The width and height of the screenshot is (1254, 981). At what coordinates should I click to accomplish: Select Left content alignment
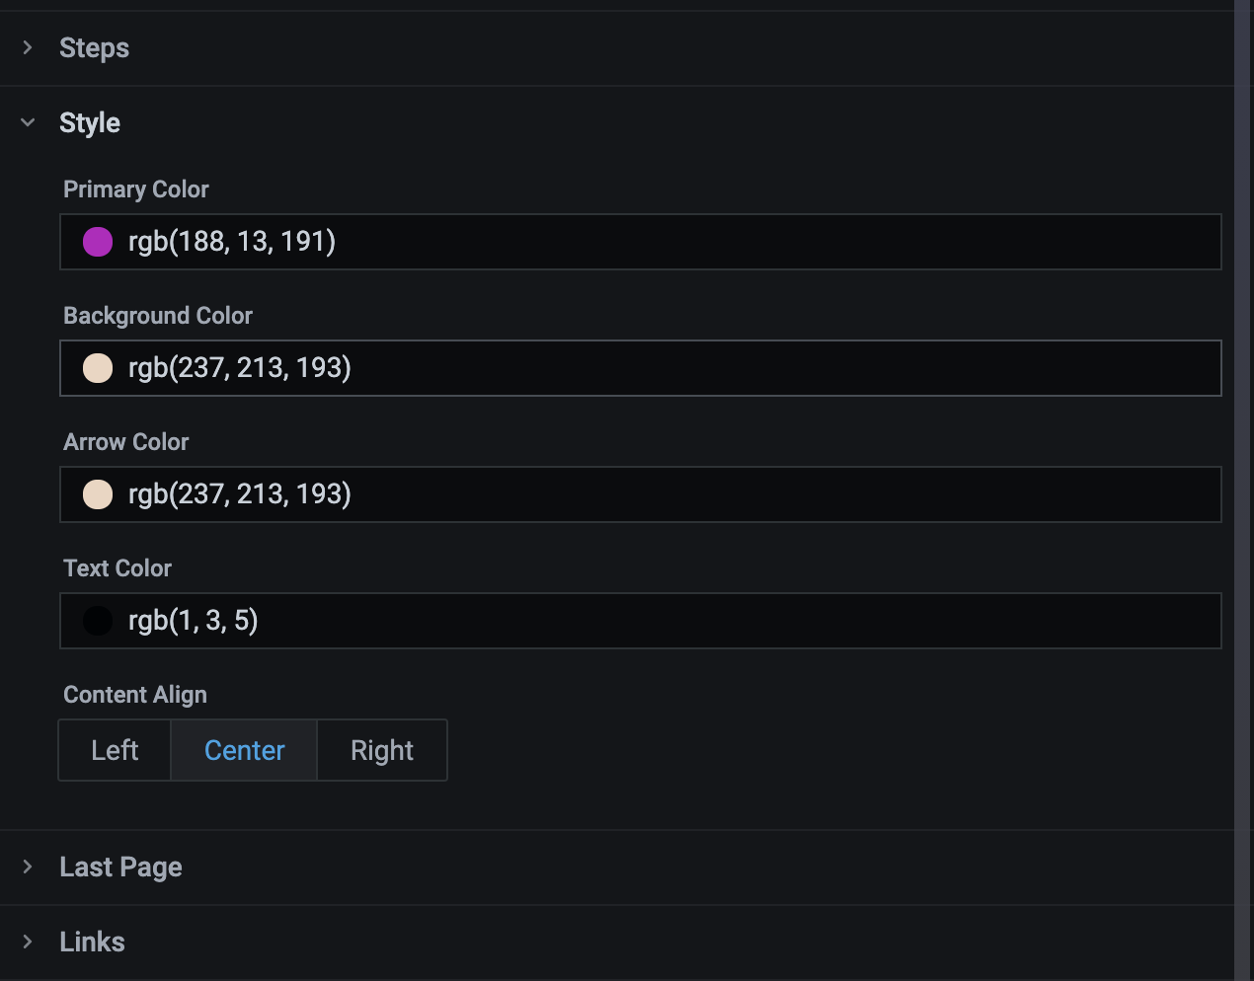click(x=115, y=750)
